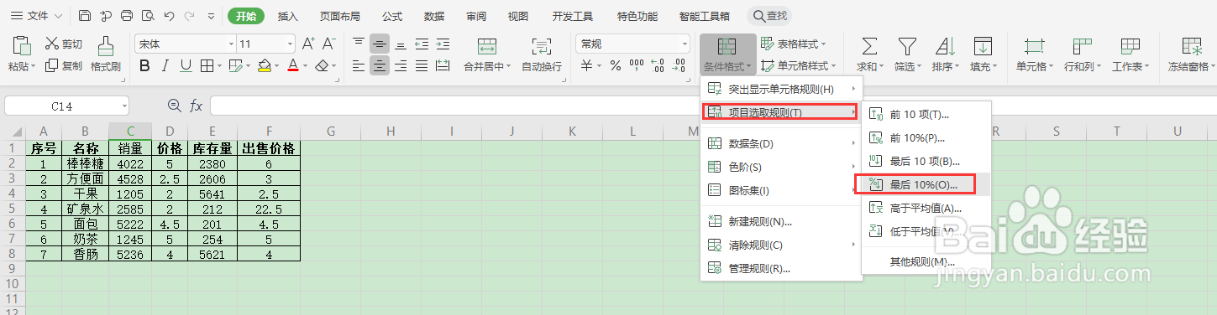The width and height of the screenshot is (1217, 315).
Task: Toggle middle vertical alignment
Action: click(x=380, y=44)
